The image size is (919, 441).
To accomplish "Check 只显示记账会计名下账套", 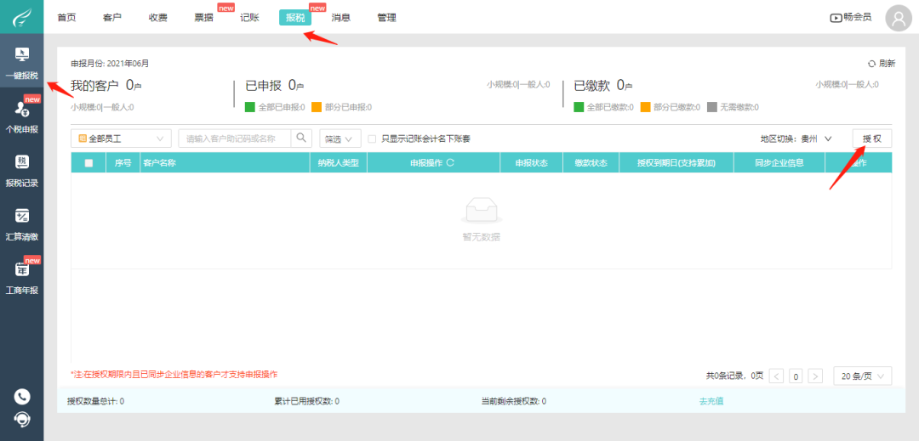I will [372, 139].
